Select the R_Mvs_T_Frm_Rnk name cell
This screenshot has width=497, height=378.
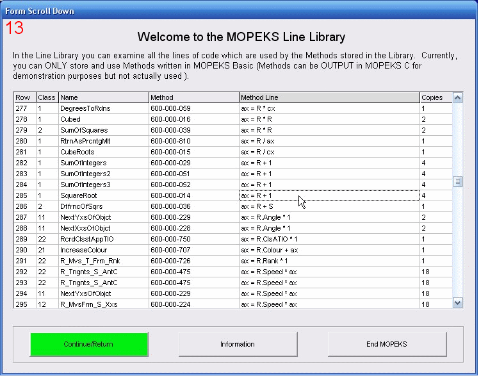(104, 261)
